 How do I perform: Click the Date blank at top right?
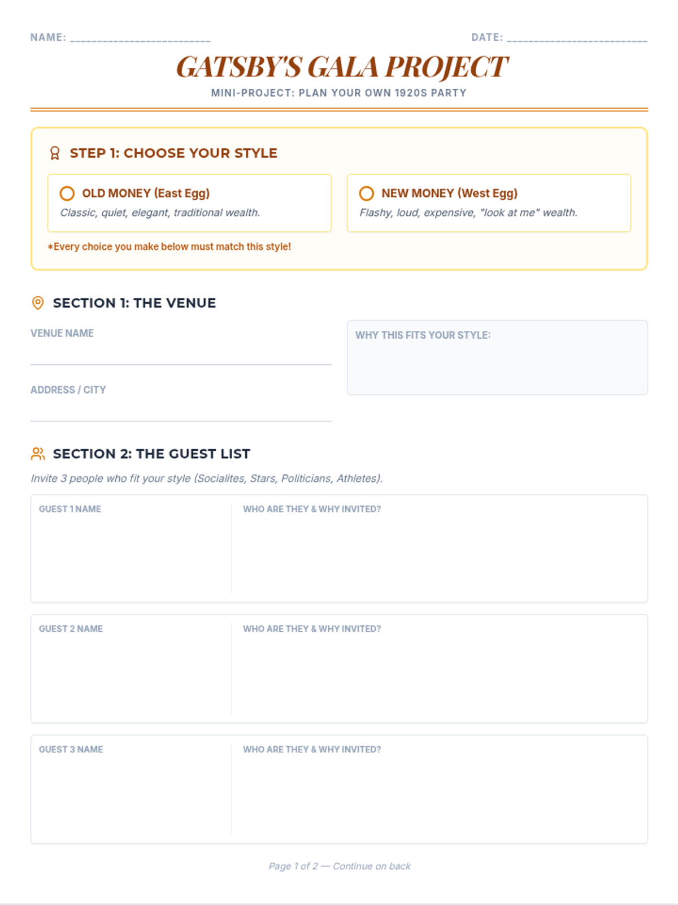577,38
